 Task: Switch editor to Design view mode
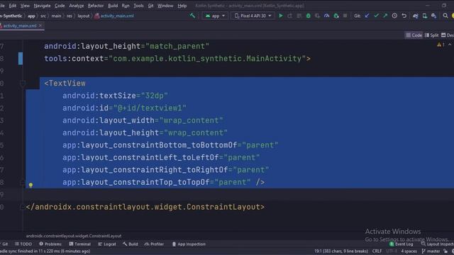pyautogui.click(x=448, y=35)
